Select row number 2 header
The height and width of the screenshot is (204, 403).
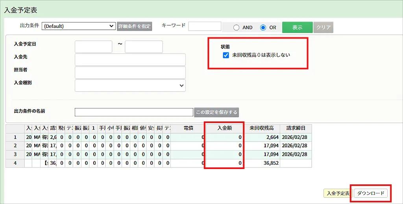(x=15, y=146)
